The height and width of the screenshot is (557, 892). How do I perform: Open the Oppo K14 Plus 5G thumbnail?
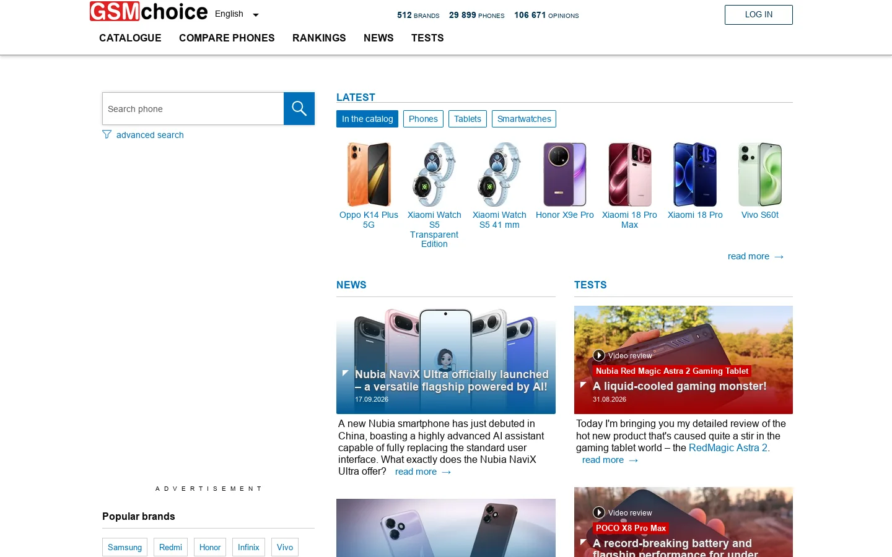[x=369, y=175]
